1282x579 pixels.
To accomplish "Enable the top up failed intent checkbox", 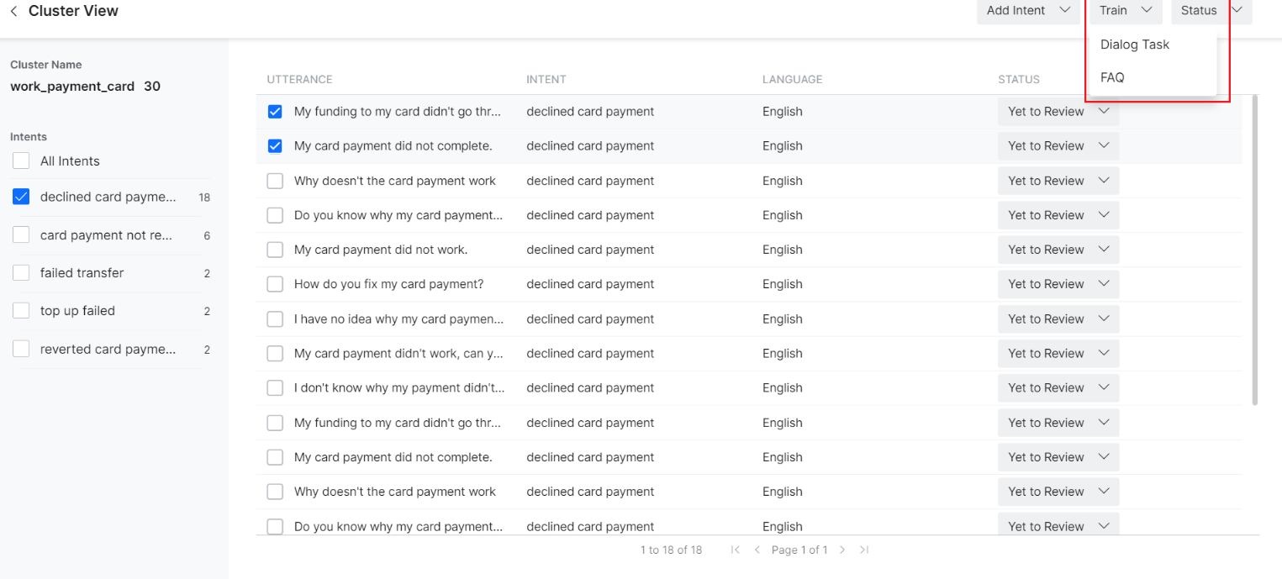I will [21, 311].
